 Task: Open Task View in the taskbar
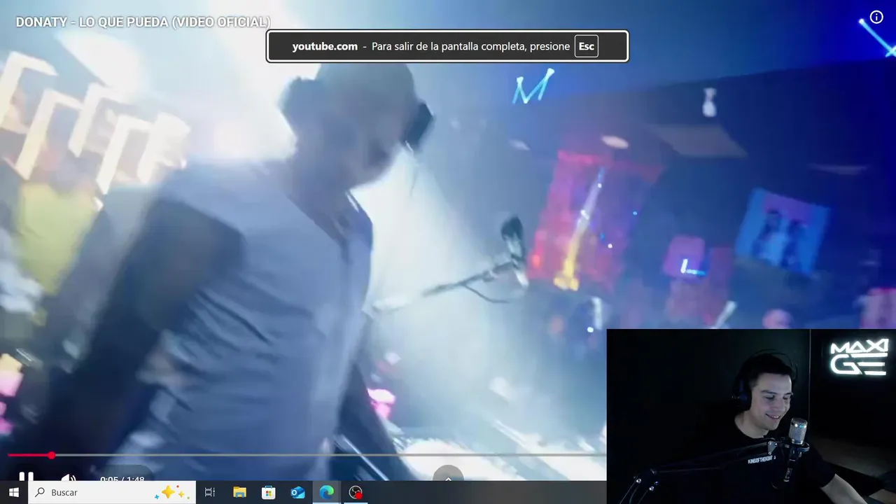[x=209, y=492]
